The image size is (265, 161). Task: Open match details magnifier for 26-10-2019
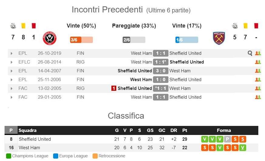[250, 53]
